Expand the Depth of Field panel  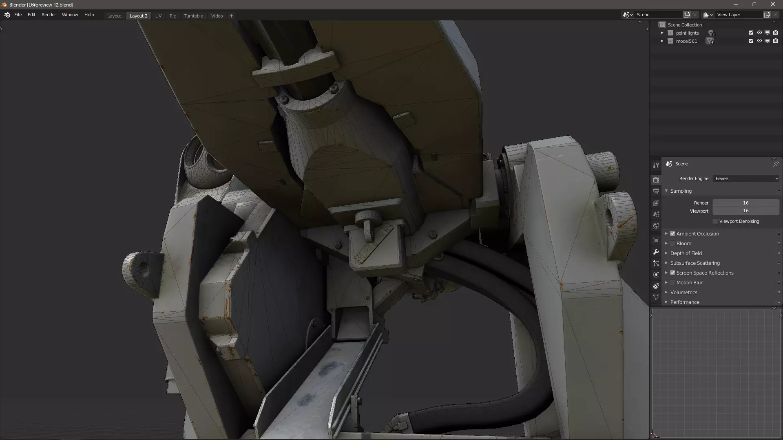[666, 253]
